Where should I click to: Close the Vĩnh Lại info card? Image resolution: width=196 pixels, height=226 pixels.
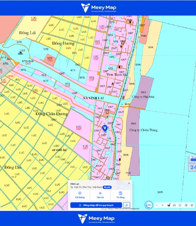129,183
